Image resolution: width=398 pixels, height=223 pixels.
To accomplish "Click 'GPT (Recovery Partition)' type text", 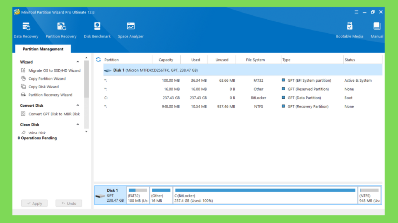I will tap(308, 106).
